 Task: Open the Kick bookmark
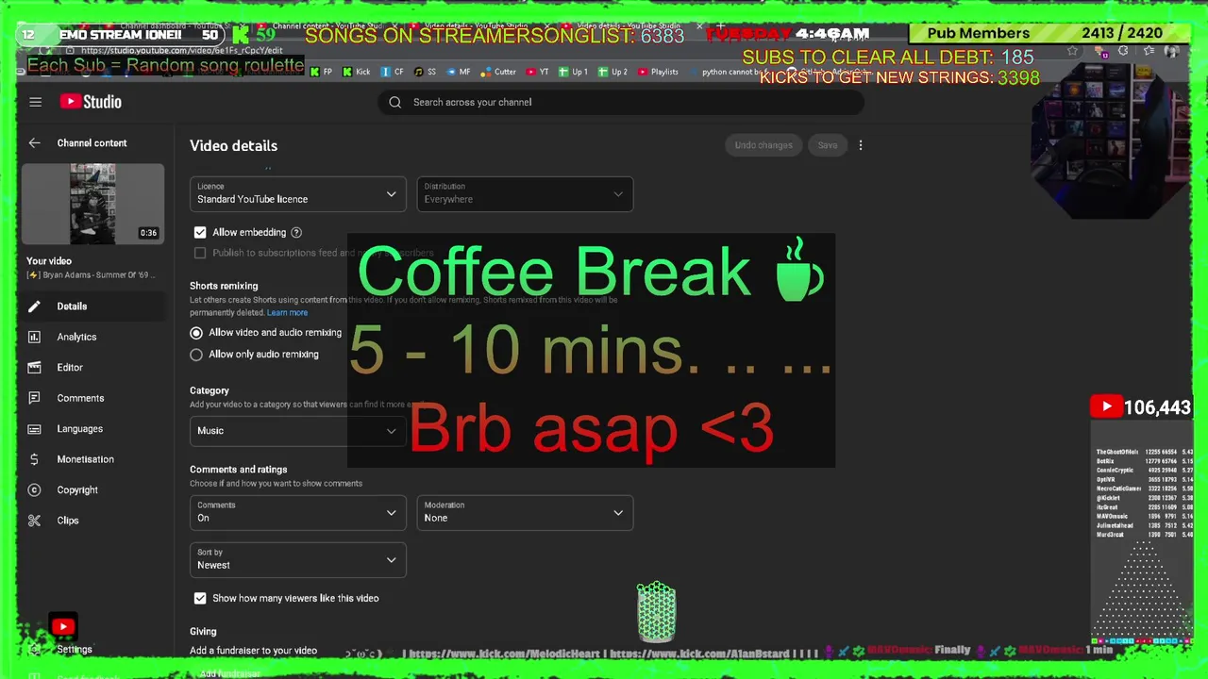click(x=357, y=72)
